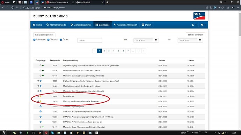241x135 pixels.
Task: Click previous page arrow in pagination
Action: [95, 51]
